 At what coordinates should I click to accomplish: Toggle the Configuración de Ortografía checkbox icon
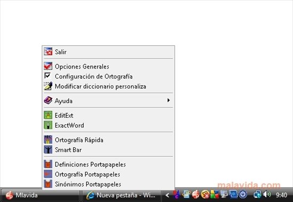(47, 76)
